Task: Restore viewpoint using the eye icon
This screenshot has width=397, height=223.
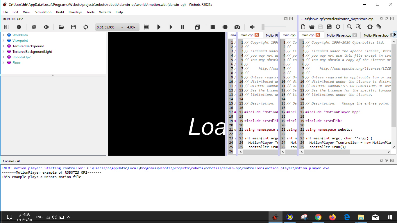Action: click(46, 27)
